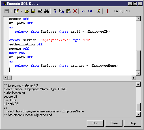The width and height of the screenshot is (144, 130).
Task: Click the output pane's scroll down arrow
Action: click(138, 114)
